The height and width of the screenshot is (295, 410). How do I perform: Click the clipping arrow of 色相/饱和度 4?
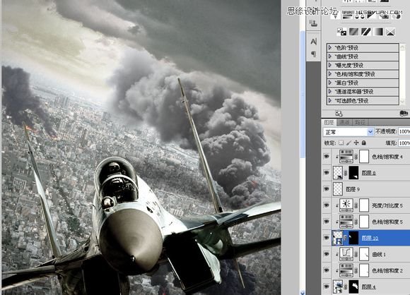336,157
